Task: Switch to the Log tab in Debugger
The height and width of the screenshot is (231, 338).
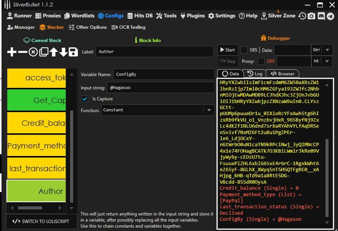Action: pyautogui.click(x=255, y=74)
